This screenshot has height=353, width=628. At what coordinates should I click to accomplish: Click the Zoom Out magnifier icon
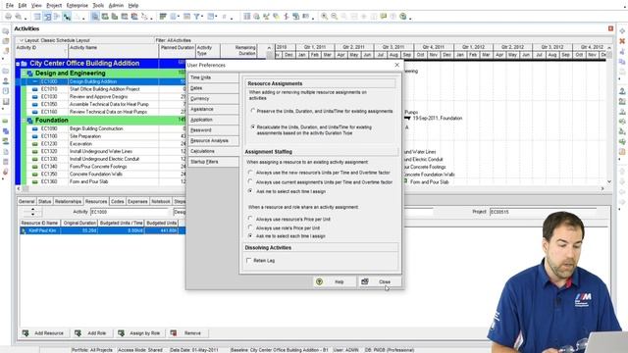pyautogui.click(x=334, y=17)
